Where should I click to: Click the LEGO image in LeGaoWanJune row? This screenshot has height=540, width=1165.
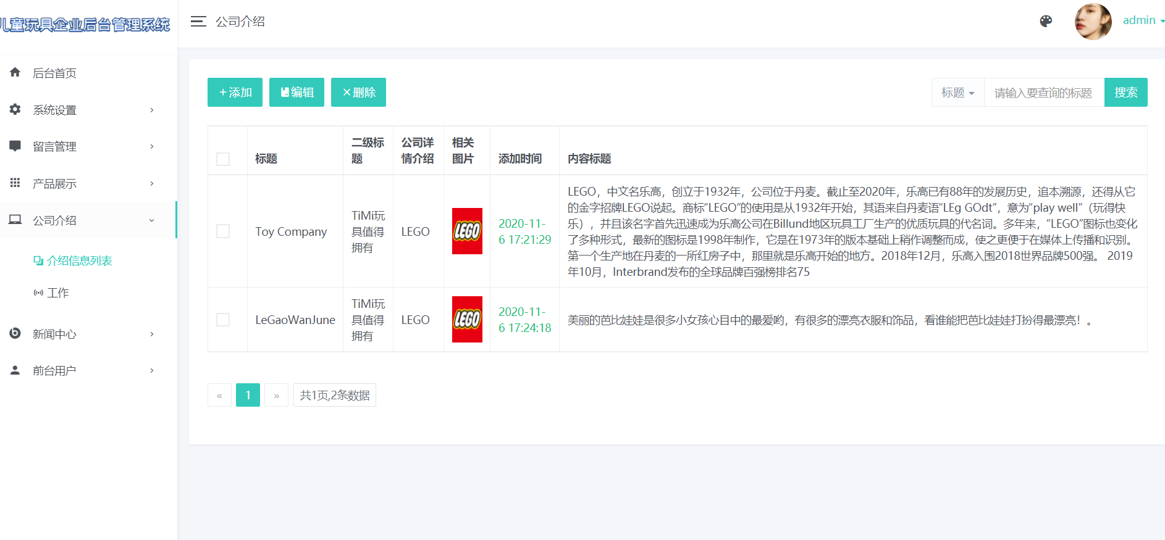[467, 319]
